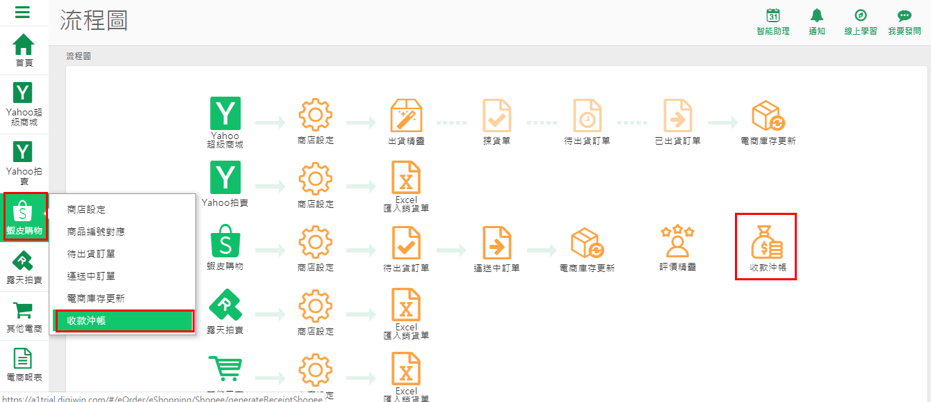
Task: Select 商品編號對應 from the flyout menu
Action: pos(96,232)
